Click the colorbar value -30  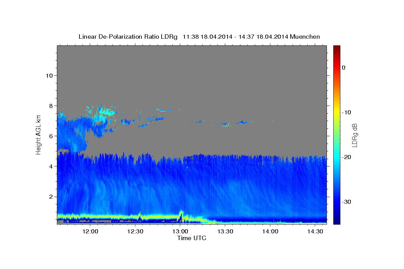tap(346, 202)
